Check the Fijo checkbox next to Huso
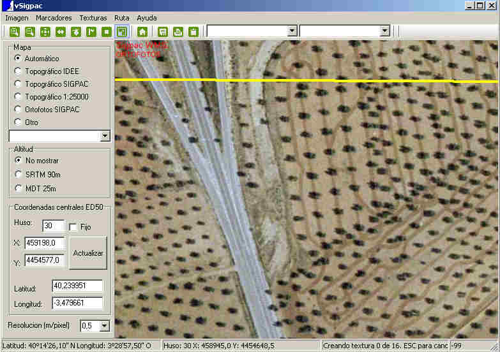The image size is (500, 352). click(x=73, y=227)
